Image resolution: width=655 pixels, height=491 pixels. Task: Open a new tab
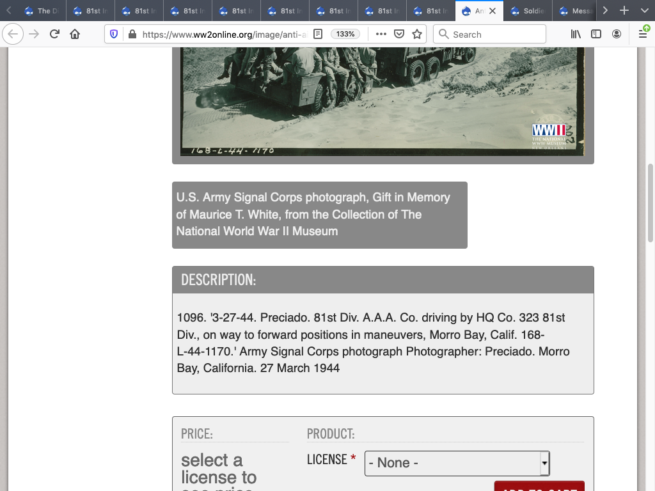pyautogui.click(x=624, y=11)
